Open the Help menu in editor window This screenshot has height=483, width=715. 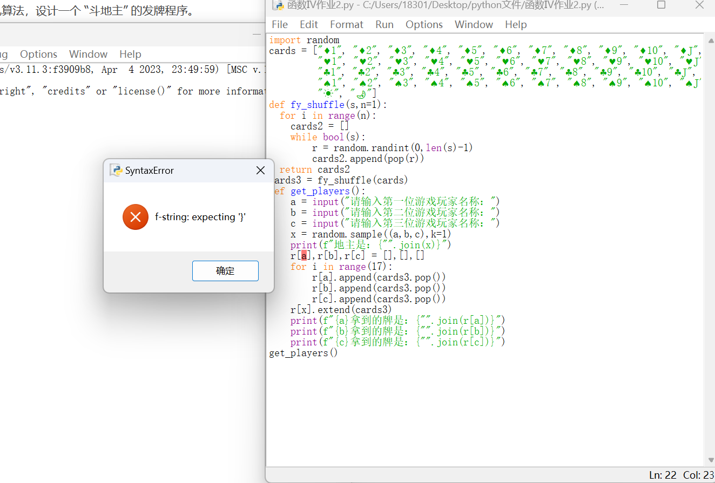tap(516, 25)
